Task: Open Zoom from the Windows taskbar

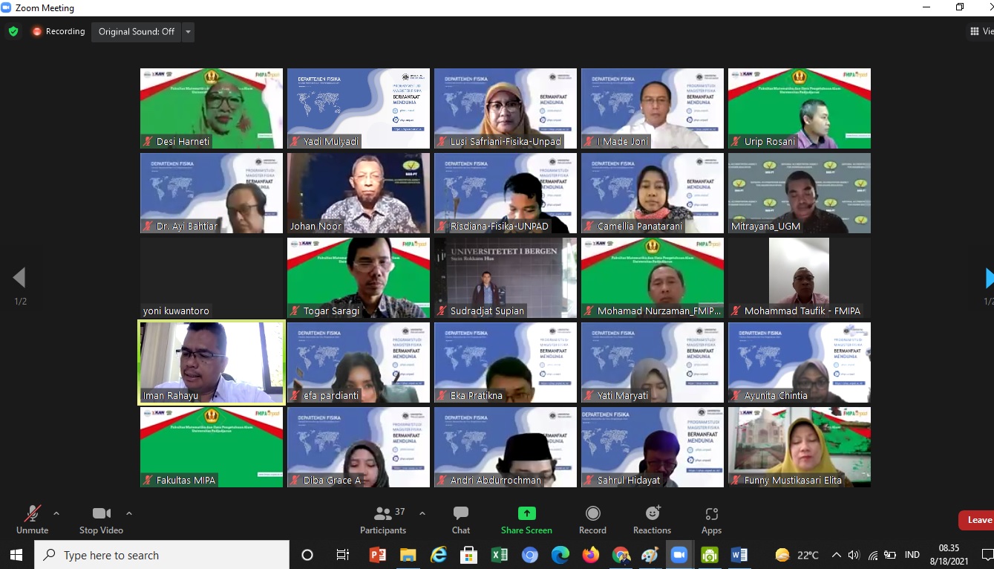Action: tap(679, 555)
